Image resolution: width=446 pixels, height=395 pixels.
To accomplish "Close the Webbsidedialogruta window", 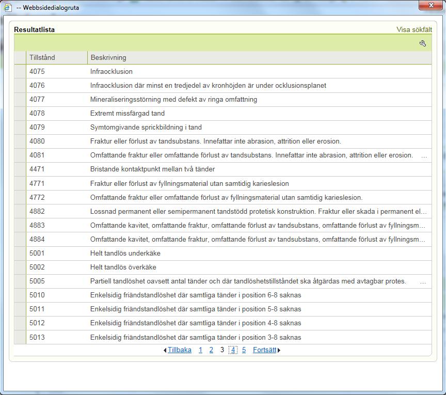I will click(431, 5).
